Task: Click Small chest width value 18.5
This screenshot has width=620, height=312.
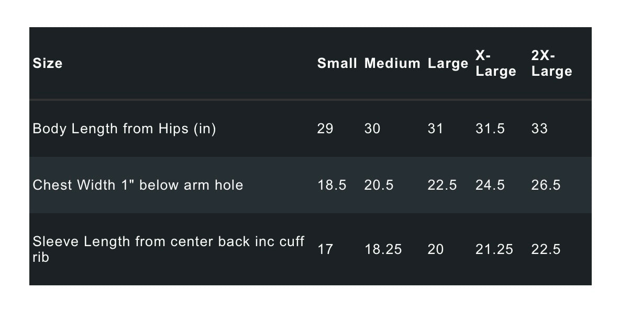Action: pos(332,185)
